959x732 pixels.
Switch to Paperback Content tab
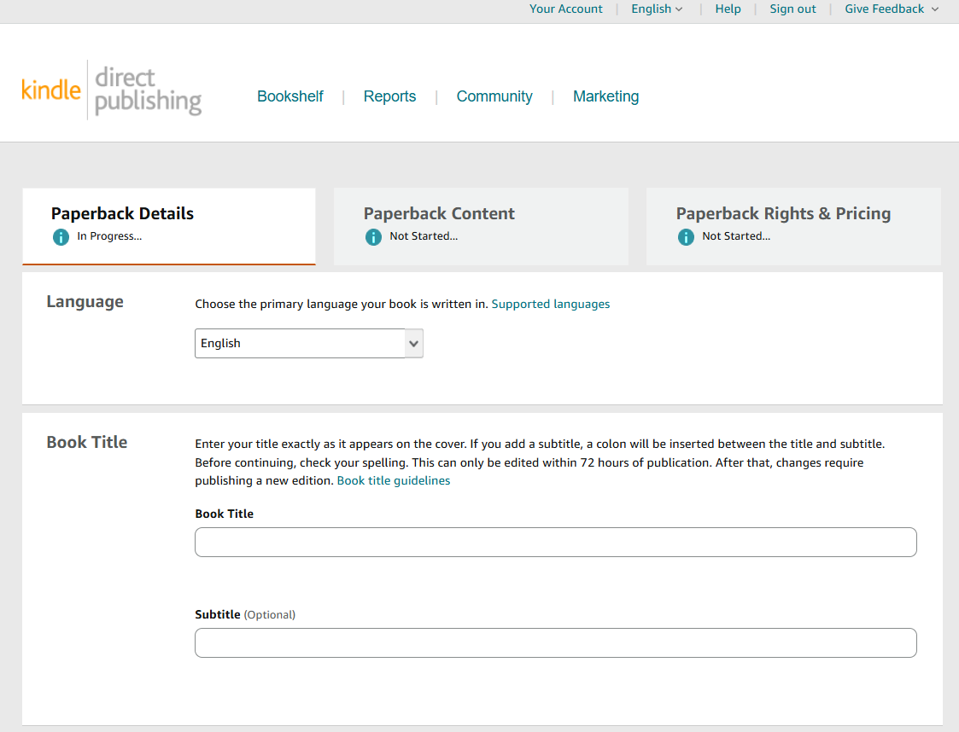(x=481, y=226)
